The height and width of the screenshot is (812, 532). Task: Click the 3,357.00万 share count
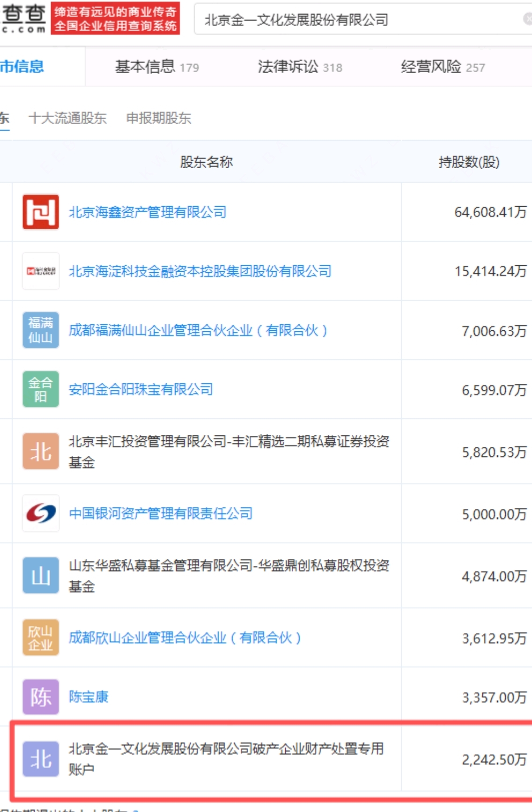pyautogui.click(x=494, y=698)
